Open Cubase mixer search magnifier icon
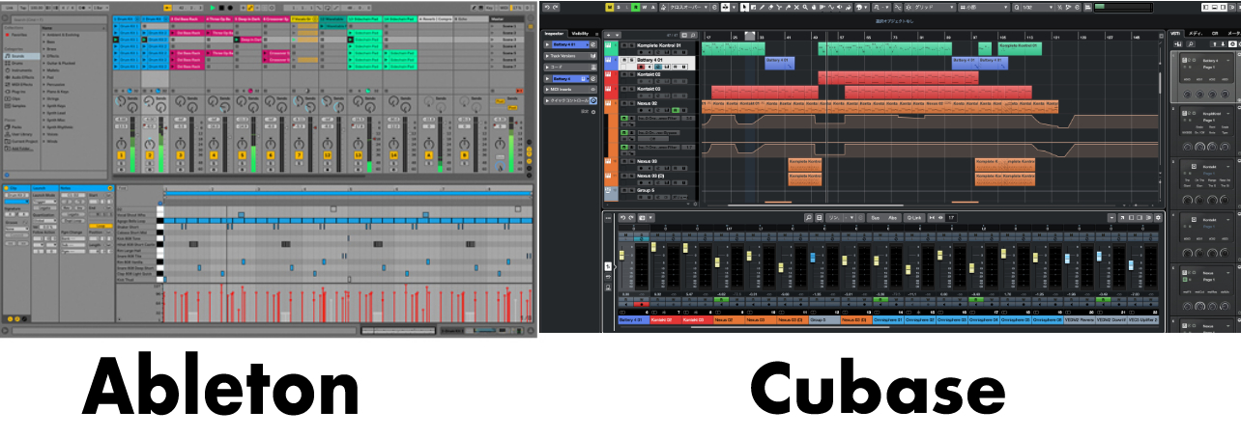Screen dimensions: 1241x438 point(809,218)
